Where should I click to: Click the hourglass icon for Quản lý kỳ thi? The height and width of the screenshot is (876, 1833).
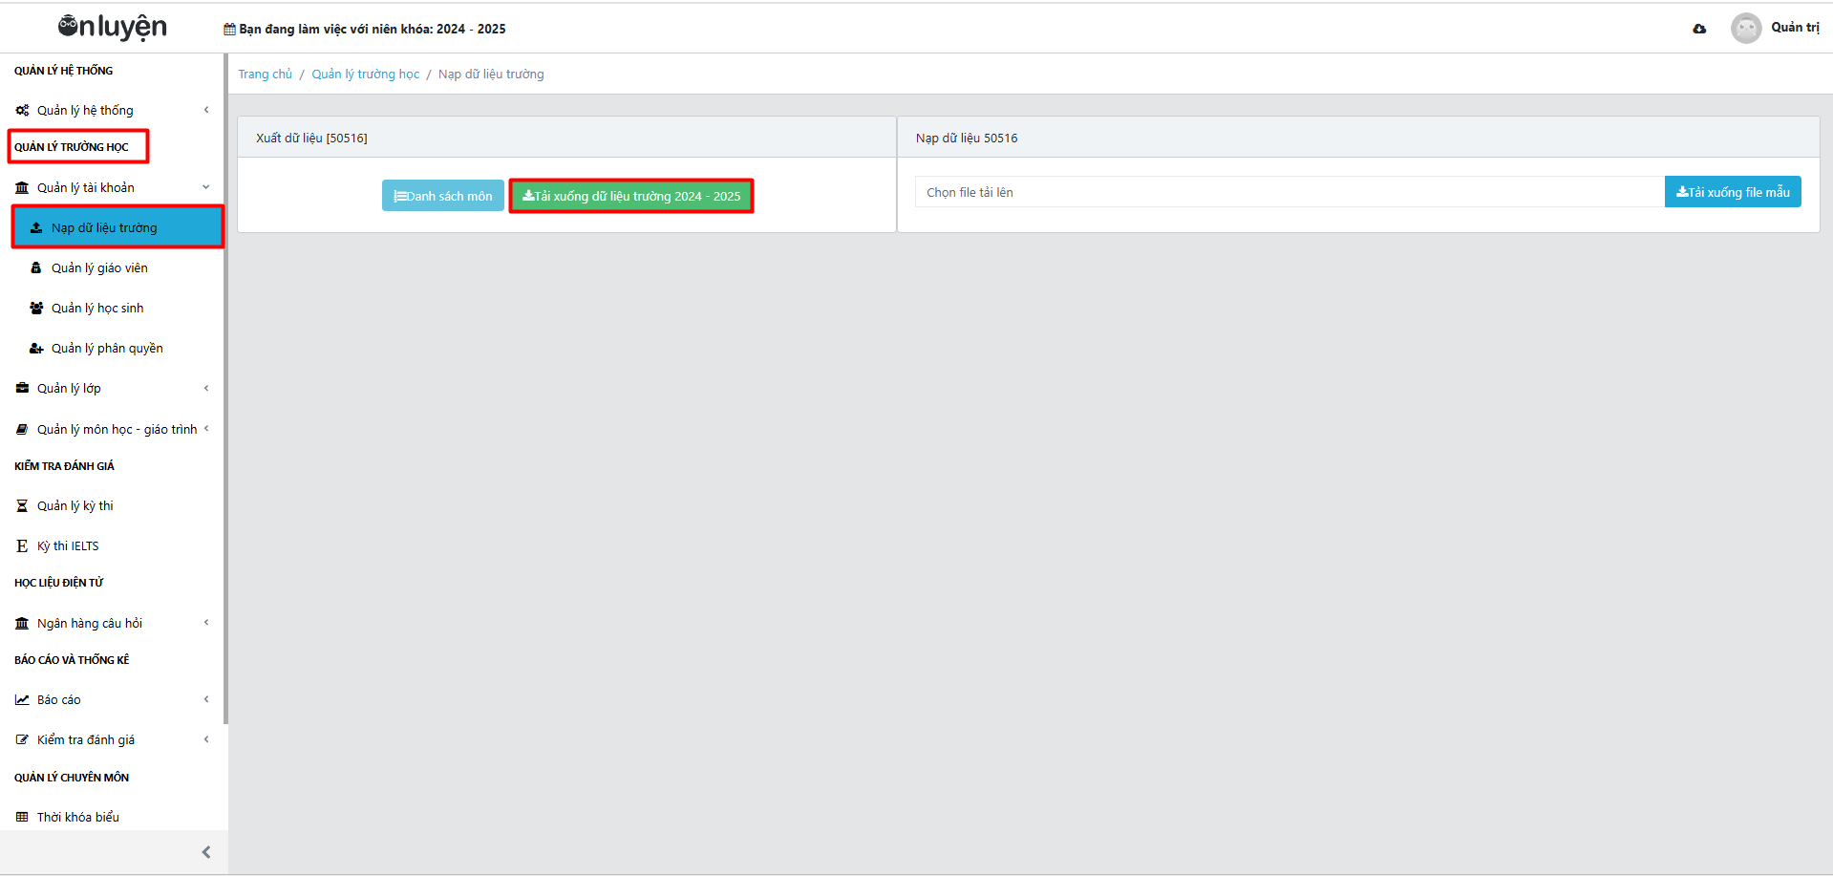(22, 506)
